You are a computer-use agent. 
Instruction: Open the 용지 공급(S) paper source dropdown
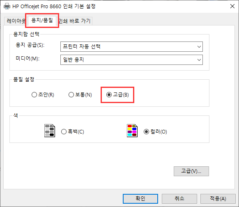pyautogui.click(x=131, y=46)
